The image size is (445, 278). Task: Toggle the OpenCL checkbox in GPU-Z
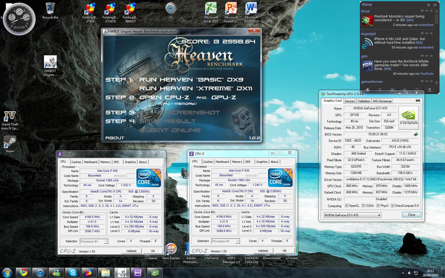click(x=347, y=206)
